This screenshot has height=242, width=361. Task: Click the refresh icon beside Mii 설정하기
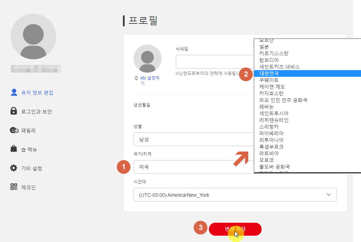point(136,78)
